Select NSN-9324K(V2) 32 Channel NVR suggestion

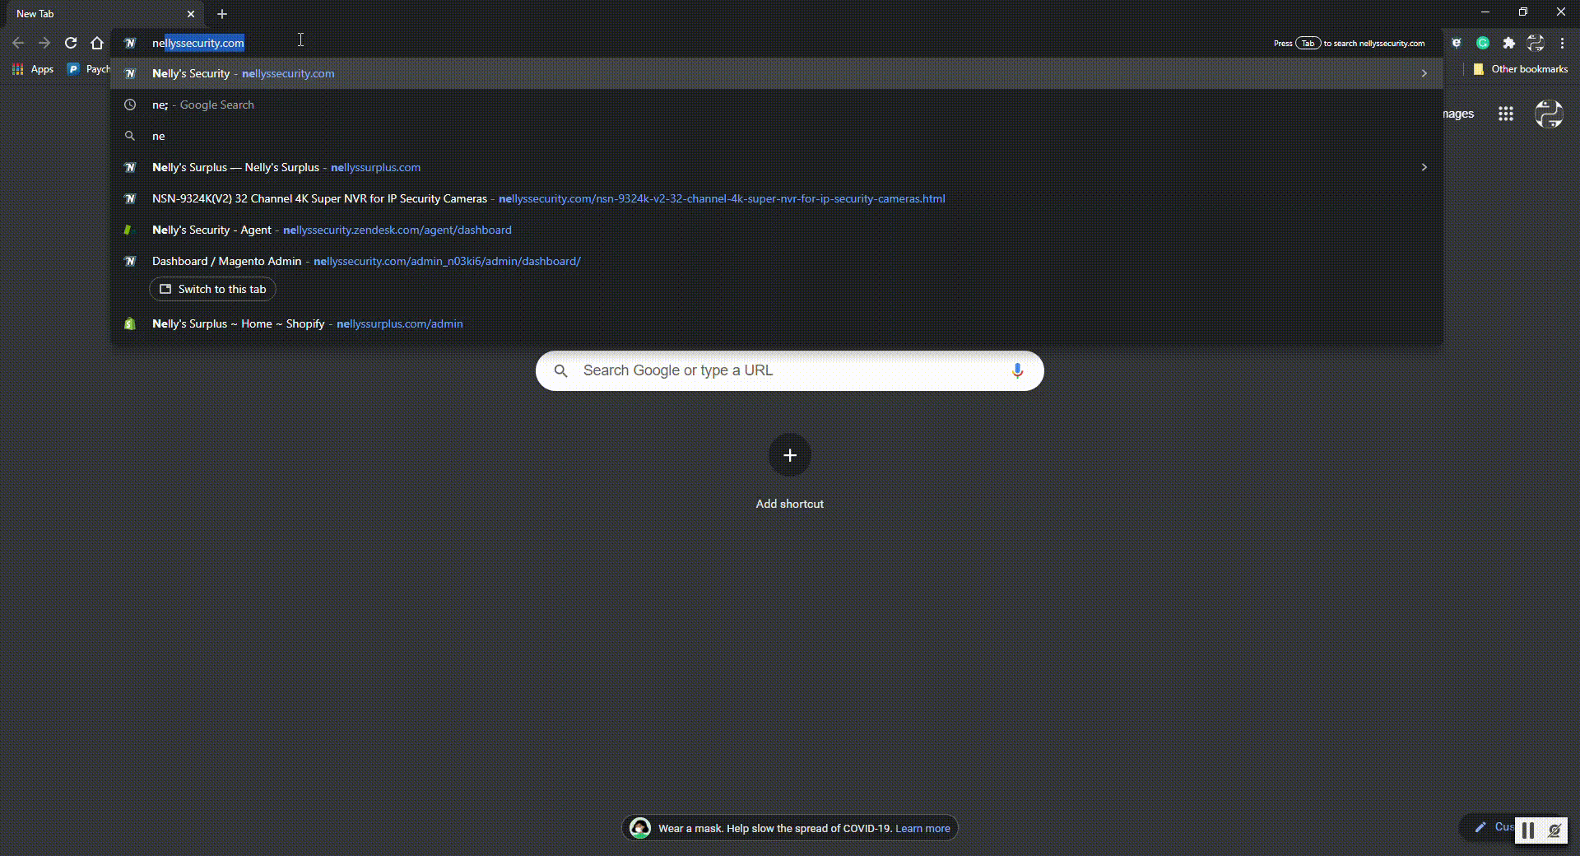(777, 198)
